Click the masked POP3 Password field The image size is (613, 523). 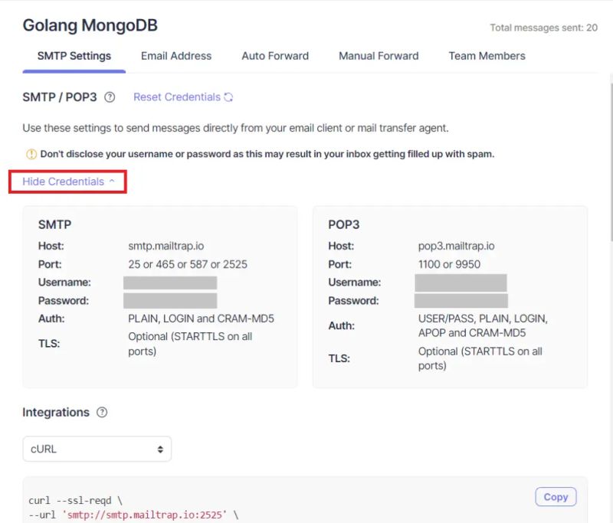coord(461,301)
